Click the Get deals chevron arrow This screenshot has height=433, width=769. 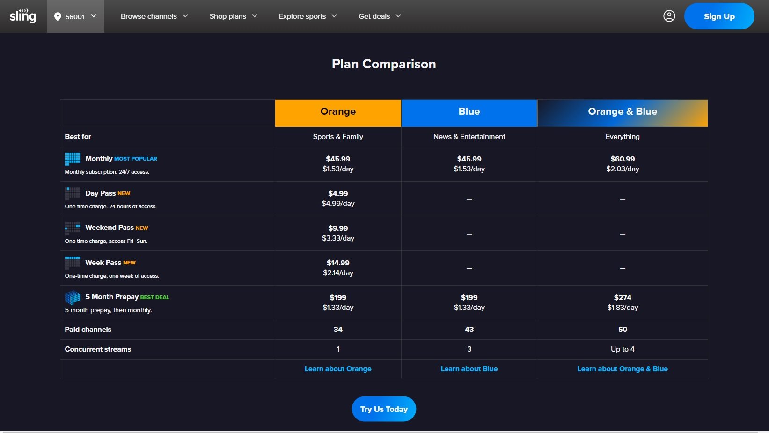point(398,16)
